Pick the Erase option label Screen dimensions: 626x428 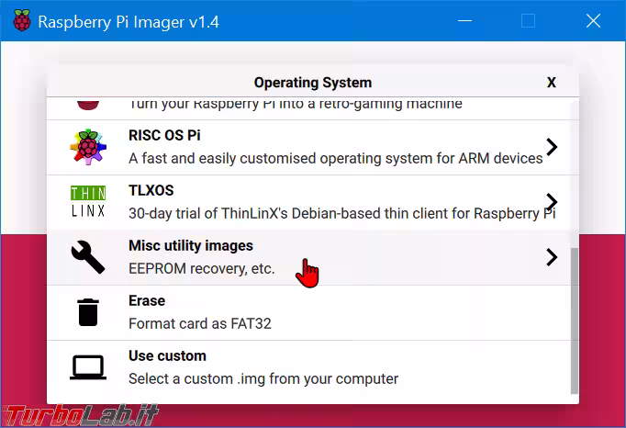coord(147,301)
